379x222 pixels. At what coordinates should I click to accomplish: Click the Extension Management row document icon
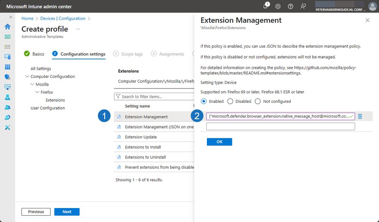119,117
